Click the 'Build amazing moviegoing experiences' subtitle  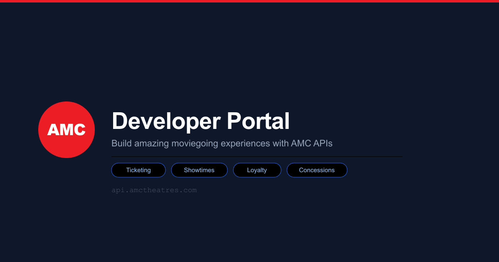222,143
